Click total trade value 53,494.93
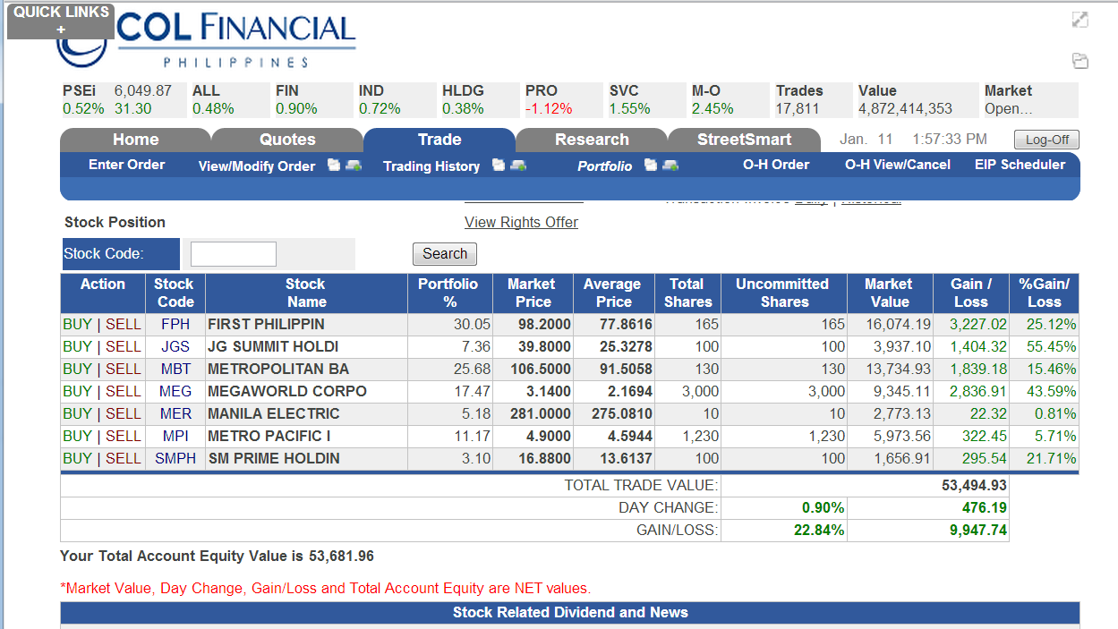 pos(974,485)
